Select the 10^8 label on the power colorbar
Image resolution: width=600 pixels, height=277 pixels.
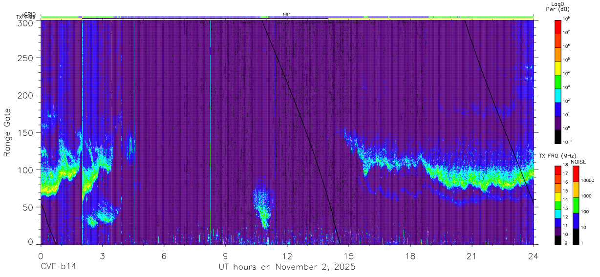566,19
